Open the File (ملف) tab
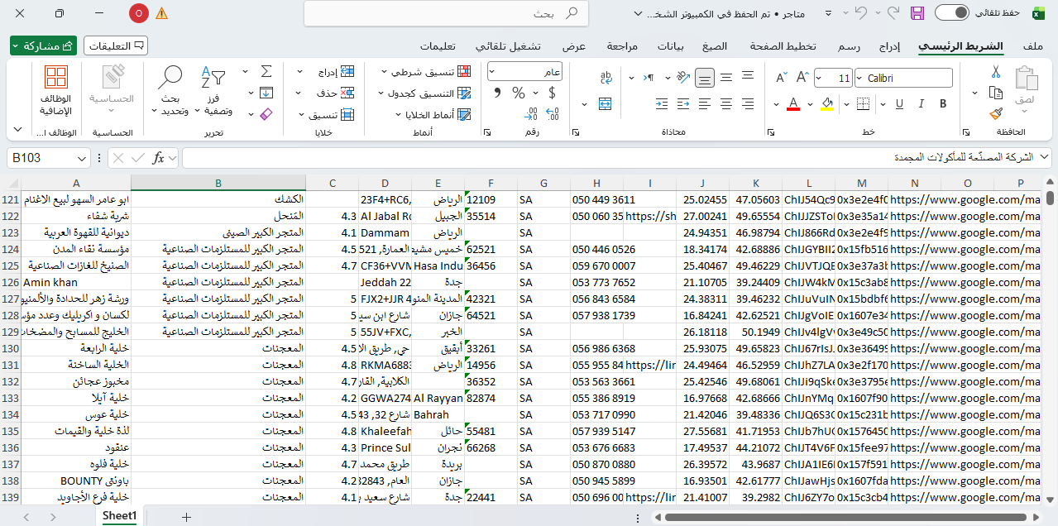1058x526 pixels. tap(1032, 45)
